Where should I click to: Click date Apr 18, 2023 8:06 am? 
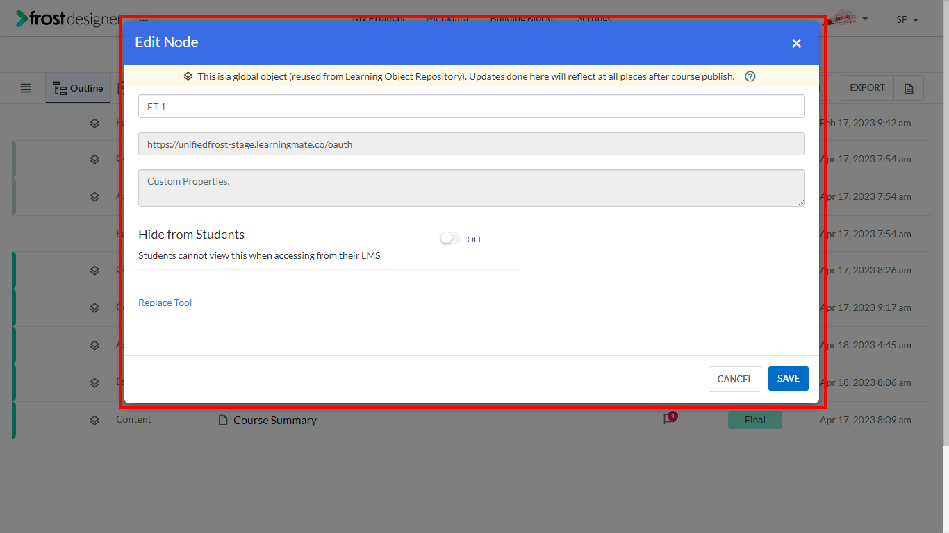tap(866, 382)
